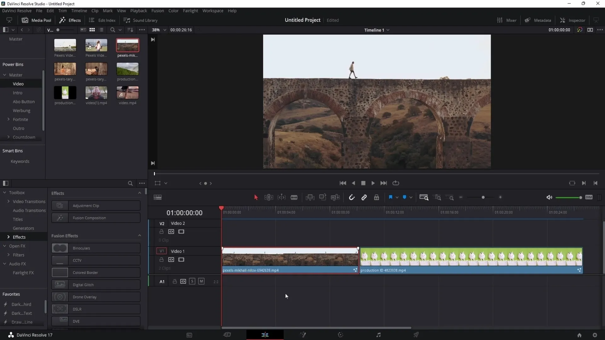Toggle Video 1 track lock icon
The image size is (605, 340).
pos(161,259)
